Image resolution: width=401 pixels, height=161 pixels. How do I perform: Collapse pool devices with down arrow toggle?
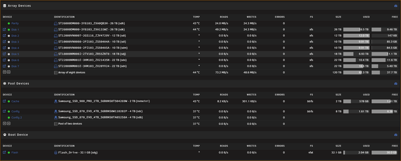pos(4,123)
